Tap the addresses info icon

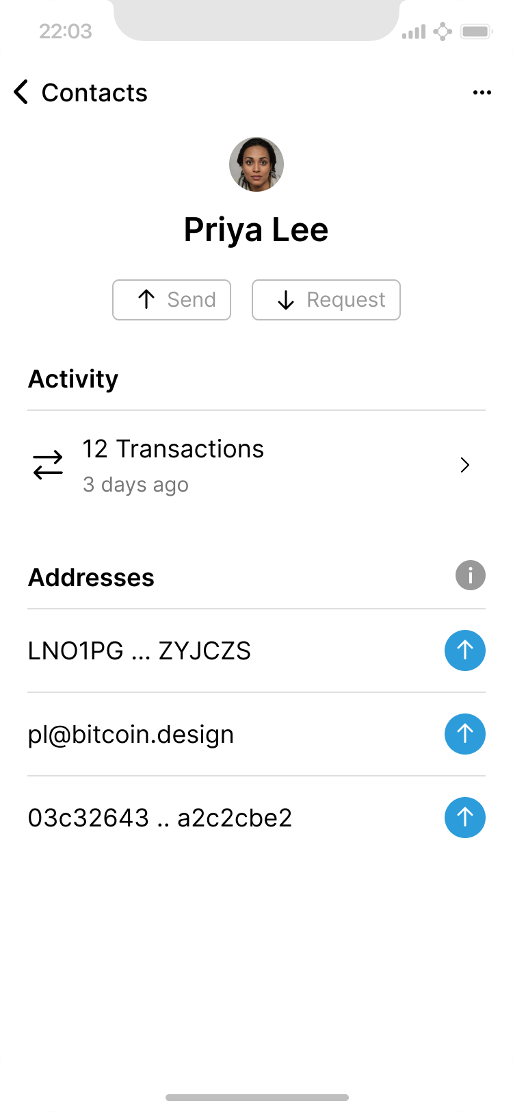click(471, 575)
